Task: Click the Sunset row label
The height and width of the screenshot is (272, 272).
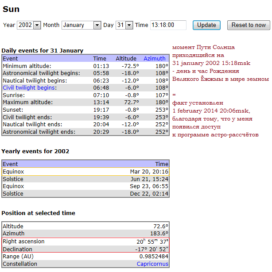Action: (x=13, y=110)
